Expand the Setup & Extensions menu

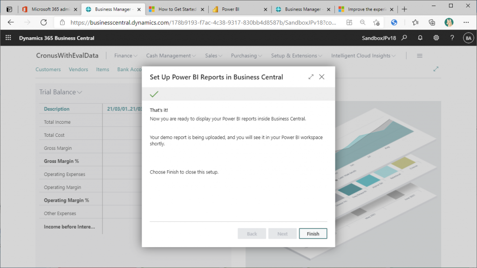click(297, 56)
